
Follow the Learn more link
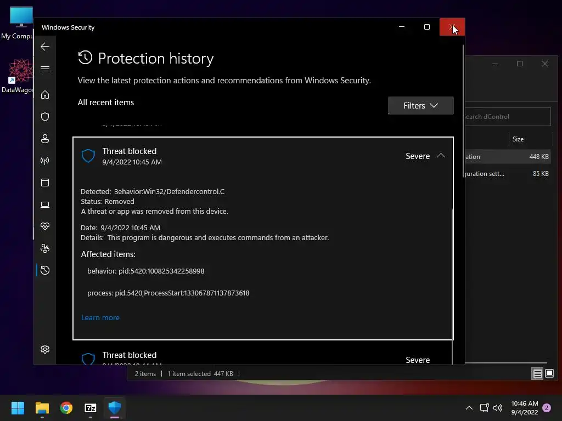[x=100, y=317]
